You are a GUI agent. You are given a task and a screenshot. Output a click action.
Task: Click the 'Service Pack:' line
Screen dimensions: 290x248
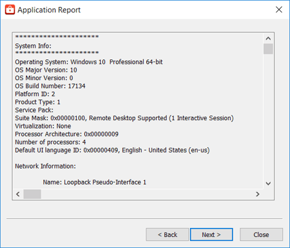(x=34, y=110)
